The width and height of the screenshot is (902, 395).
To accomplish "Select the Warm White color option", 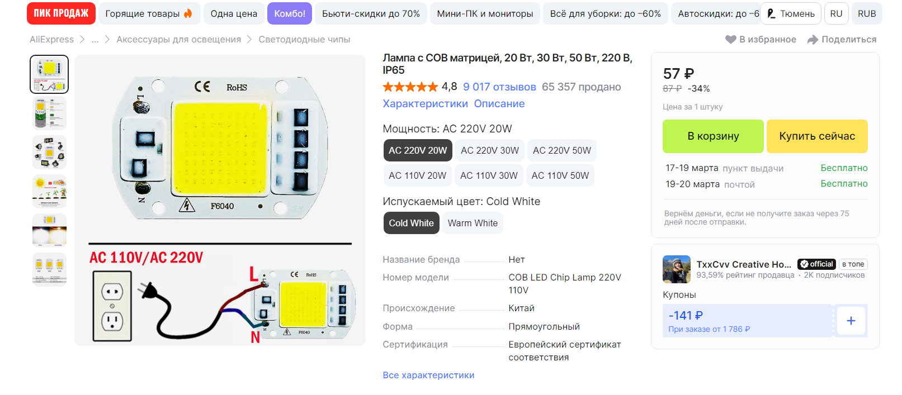I will pyautogui.click(x=473, y=223).
